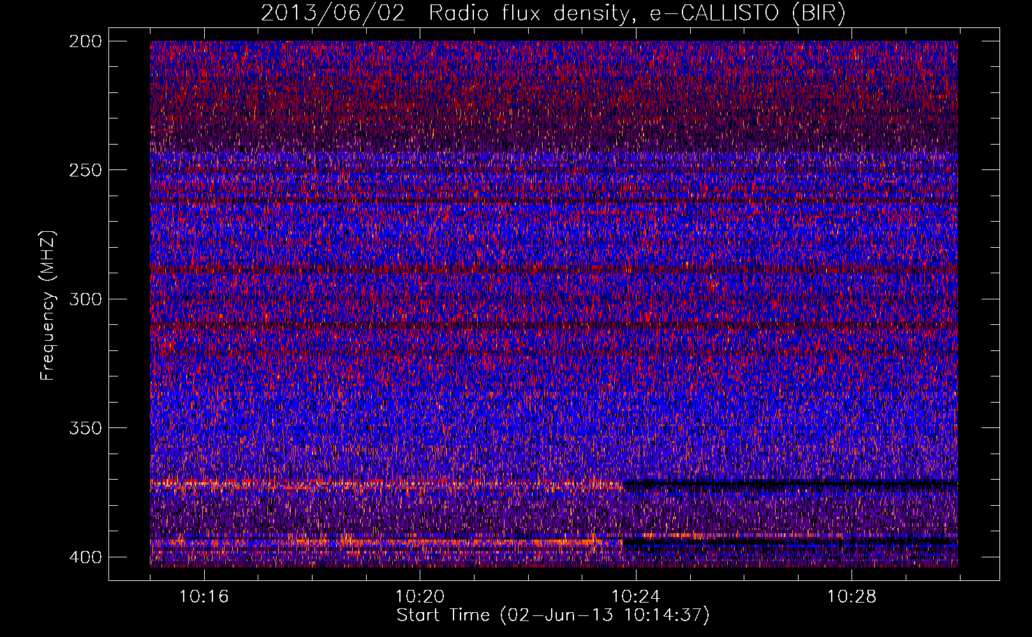Click the 200 frequency tick label
Viewport: 1032px width, 637px height.
point(85,41)
